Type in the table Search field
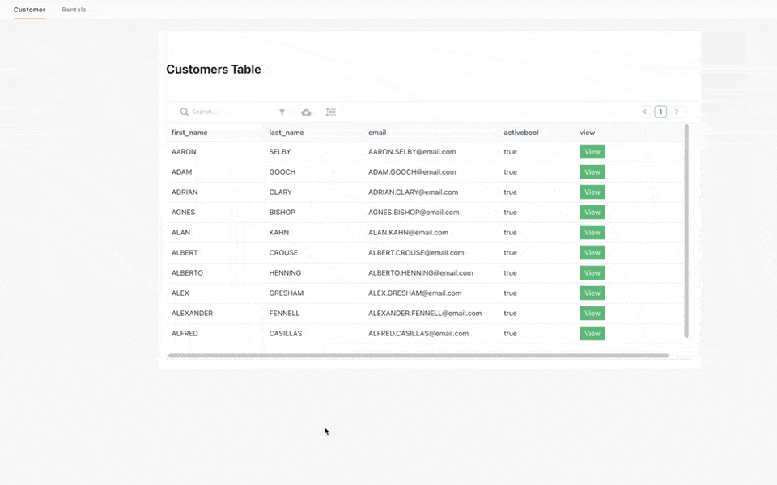Screen dimensions: 777x485 (x=231, y=112)
